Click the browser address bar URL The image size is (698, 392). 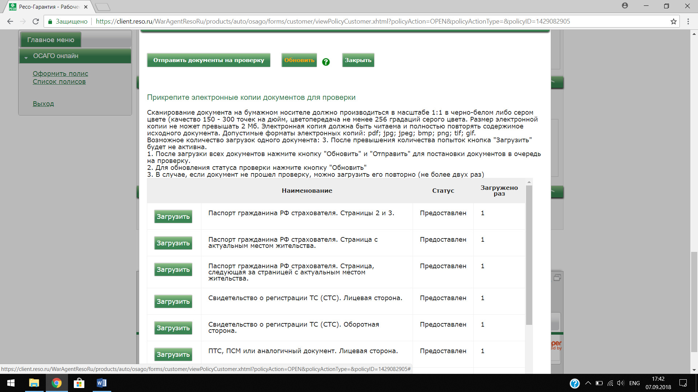(333, 21)
